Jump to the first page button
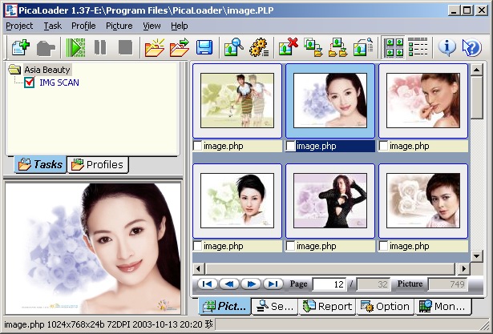Viewport: 493px width, 334px height. click(x=207, y=284)
